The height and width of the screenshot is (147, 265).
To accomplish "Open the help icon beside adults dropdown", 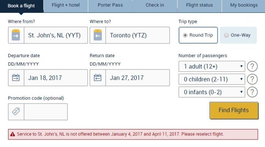I will [252, 66].
